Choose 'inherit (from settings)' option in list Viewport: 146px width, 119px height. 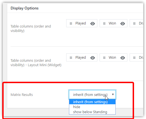92,102
